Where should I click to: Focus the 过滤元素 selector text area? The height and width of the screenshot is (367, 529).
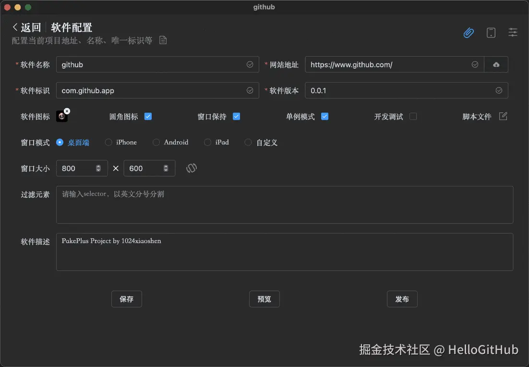point(285,205)
